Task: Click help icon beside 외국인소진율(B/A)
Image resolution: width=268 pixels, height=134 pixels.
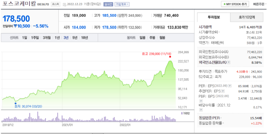Action: coord(229,63)
